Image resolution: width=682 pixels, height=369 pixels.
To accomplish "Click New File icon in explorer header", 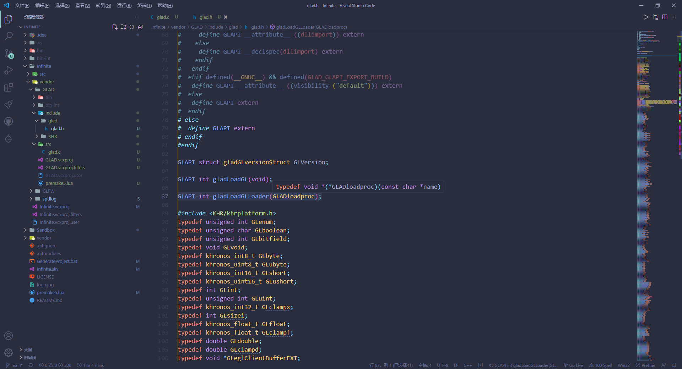I will tap(115, 27).
